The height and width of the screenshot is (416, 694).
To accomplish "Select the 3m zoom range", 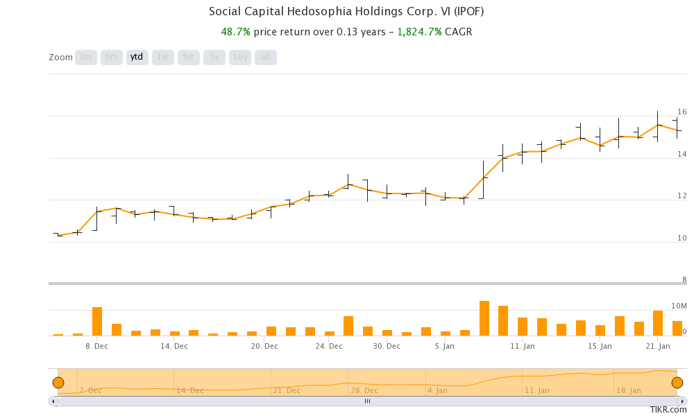I will click(85, 57).
